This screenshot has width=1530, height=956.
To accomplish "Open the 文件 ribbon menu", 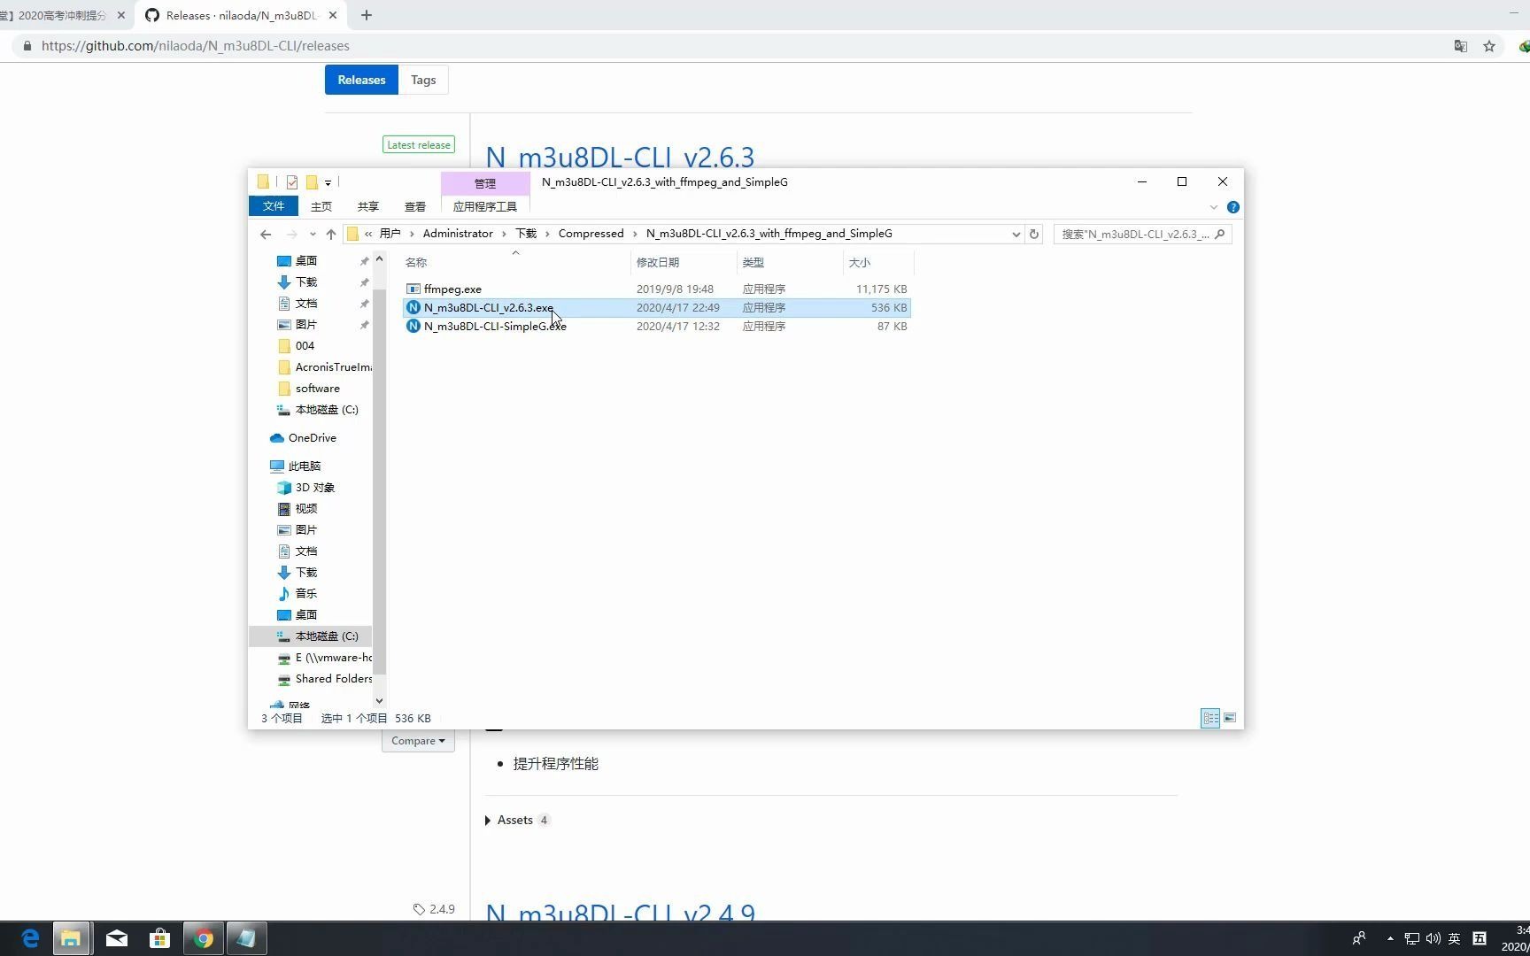I will tap(274, 205).
